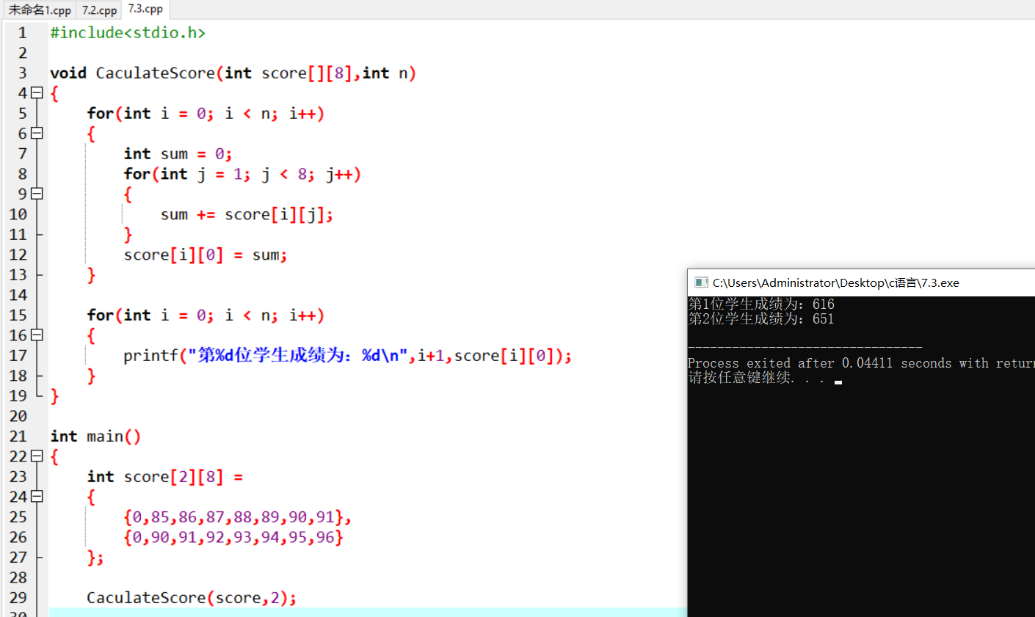Click 'CaculateScore(score,2);' call on line 29
This screenshot has width=1035, height=617.
(192, 598)
